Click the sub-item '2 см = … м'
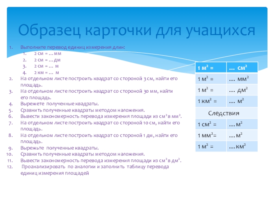Image resolution: width=274 pixels, height=206 pixels. click(46, 66)
